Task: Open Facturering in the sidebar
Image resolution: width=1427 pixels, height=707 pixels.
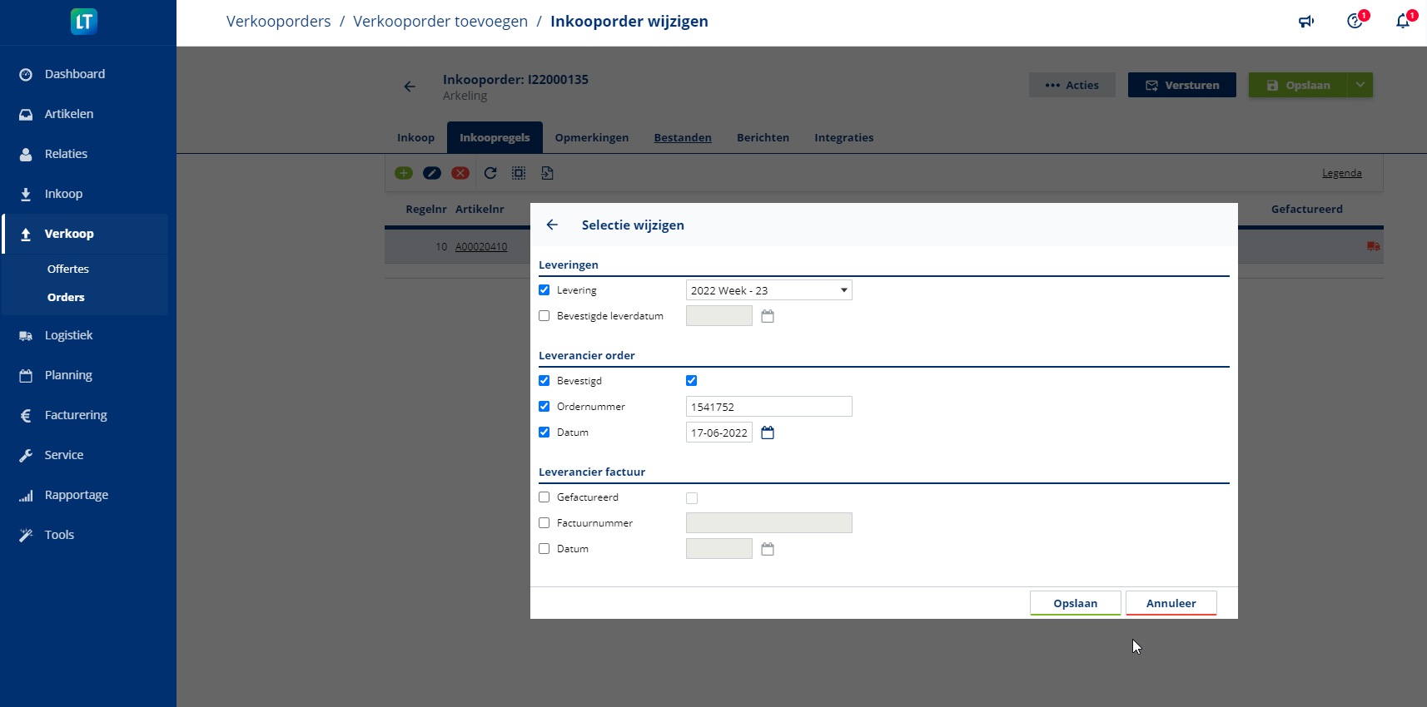Action: coord(76,415)
